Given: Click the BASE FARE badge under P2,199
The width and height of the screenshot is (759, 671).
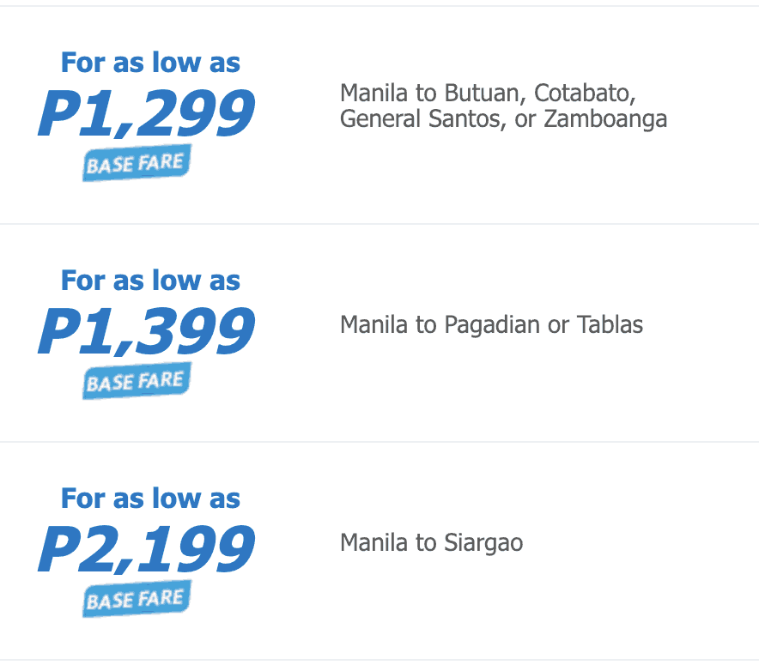Looking at the screenshot, I should tap(137, 598).
